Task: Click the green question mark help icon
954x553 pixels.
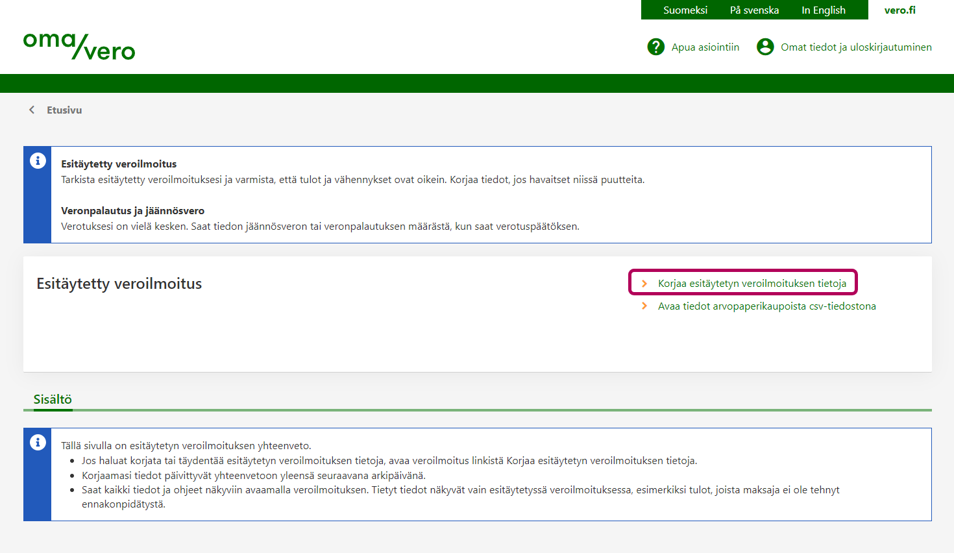Action: 655,47
